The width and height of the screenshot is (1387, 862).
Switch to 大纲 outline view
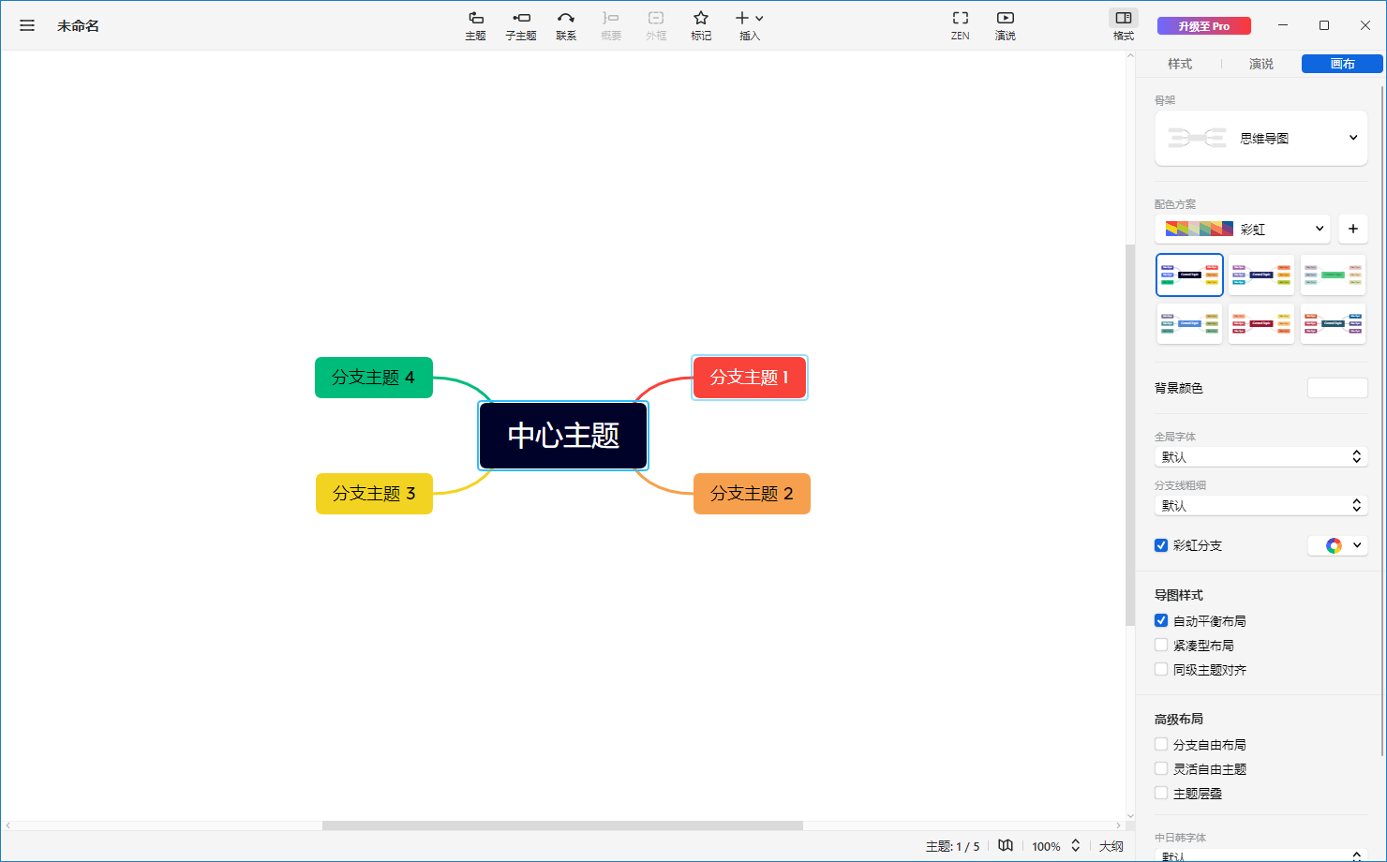coord(1111,846)
